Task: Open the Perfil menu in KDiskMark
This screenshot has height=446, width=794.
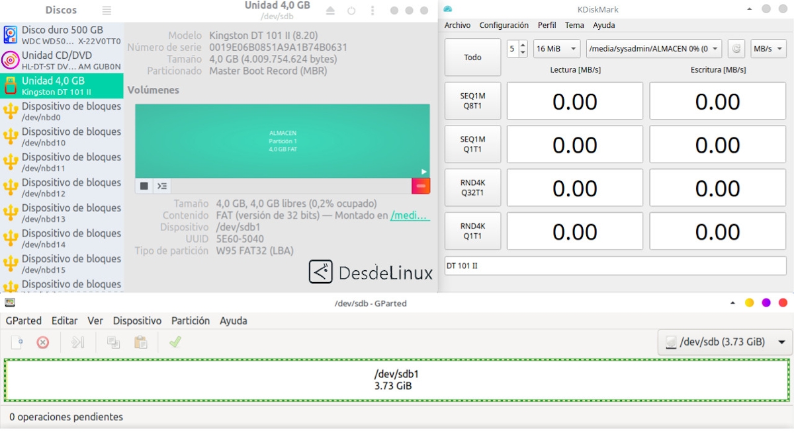Action: click(x=547, y=25)
